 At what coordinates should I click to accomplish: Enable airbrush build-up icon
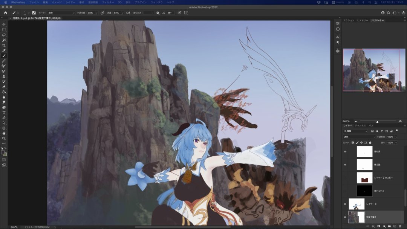click(x=128, y=13)
